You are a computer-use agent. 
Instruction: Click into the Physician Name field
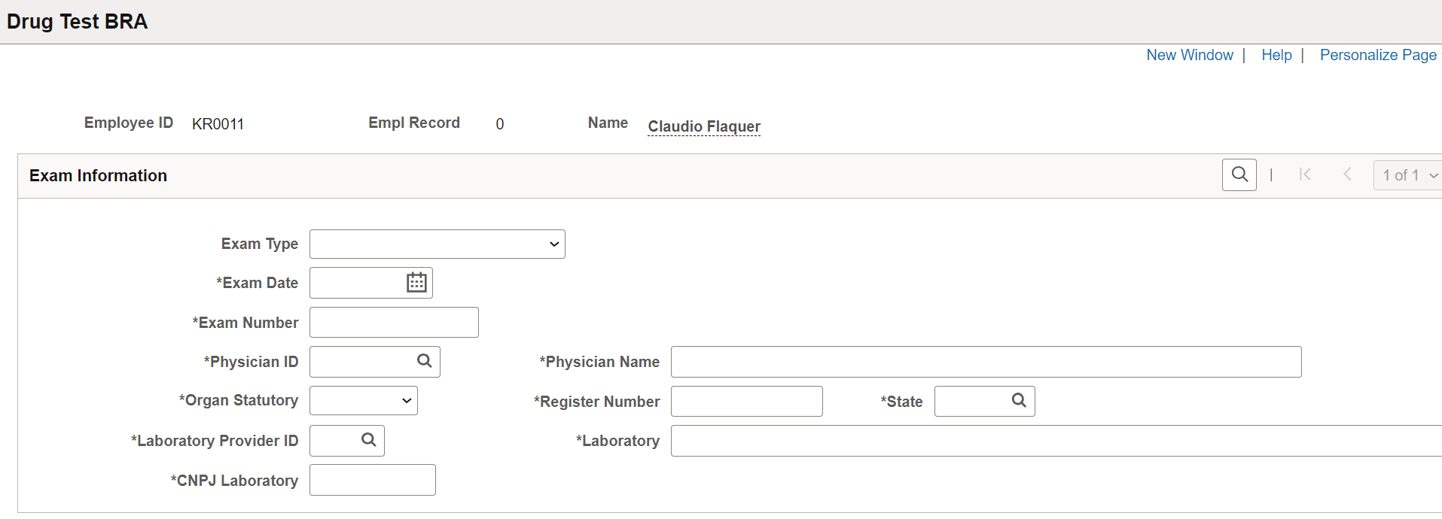tap(986, 362)
